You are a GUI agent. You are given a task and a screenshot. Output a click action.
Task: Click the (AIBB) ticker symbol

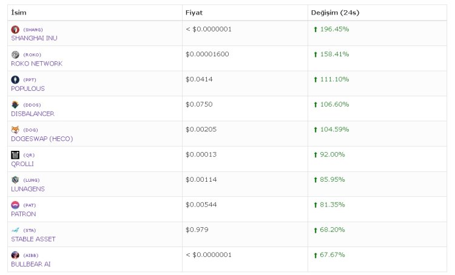31,255
